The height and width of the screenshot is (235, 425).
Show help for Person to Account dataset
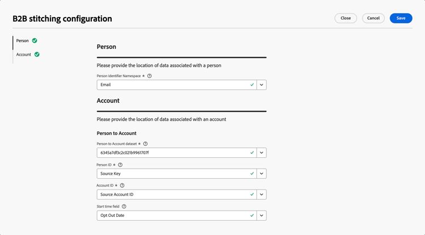(x=145, y=144)
